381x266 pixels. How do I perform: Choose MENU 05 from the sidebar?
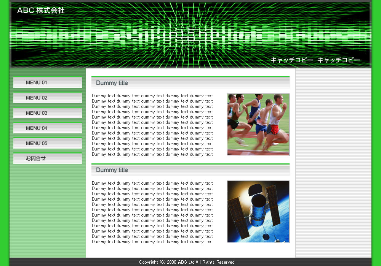[x=48, y=143]
